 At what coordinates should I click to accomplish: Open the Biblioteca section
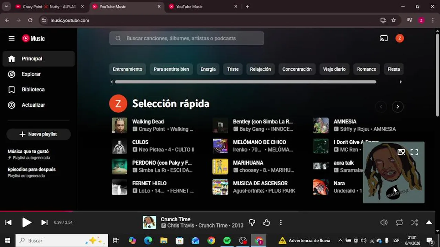[38, 90]
